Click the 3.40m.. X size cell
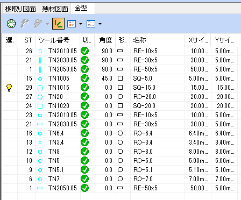241x200 pixels. coord(199,142)
